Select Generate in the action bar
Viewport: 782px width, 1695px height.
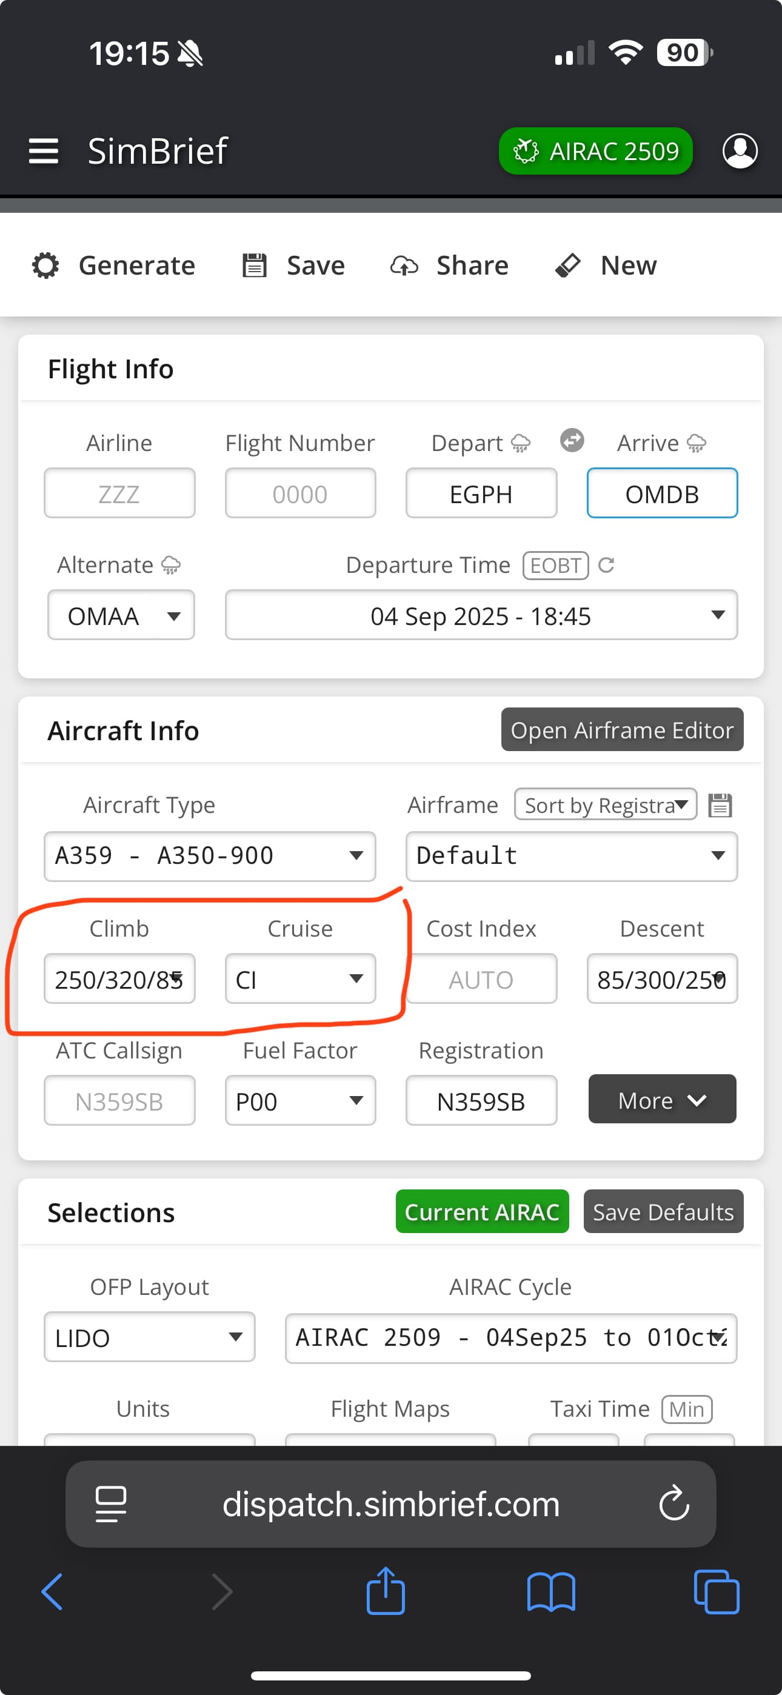coord(114,265)
